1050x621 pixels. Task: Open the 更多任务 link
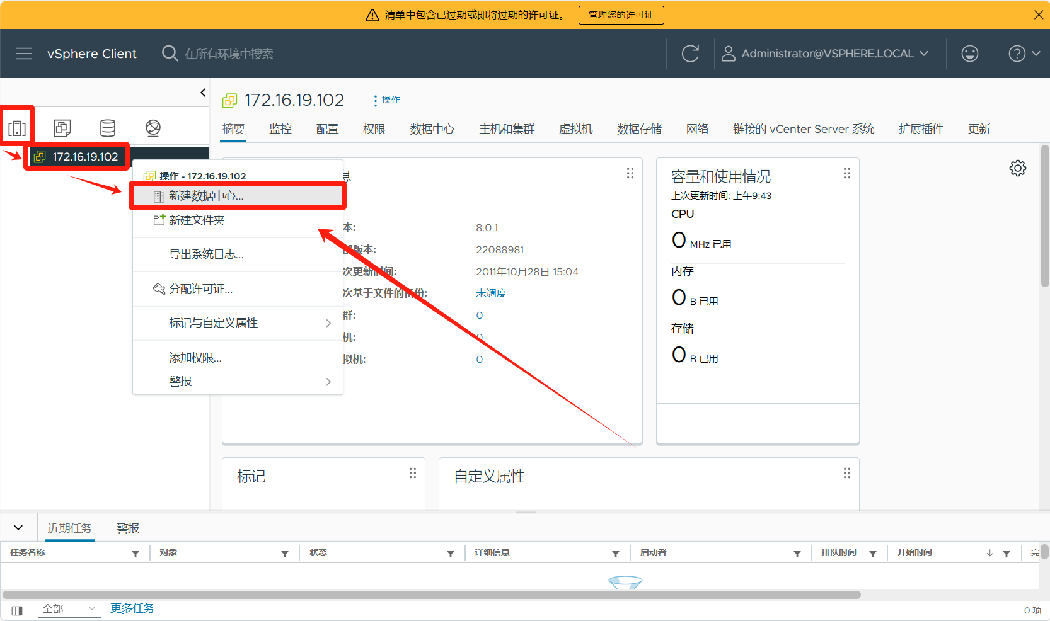132,608
